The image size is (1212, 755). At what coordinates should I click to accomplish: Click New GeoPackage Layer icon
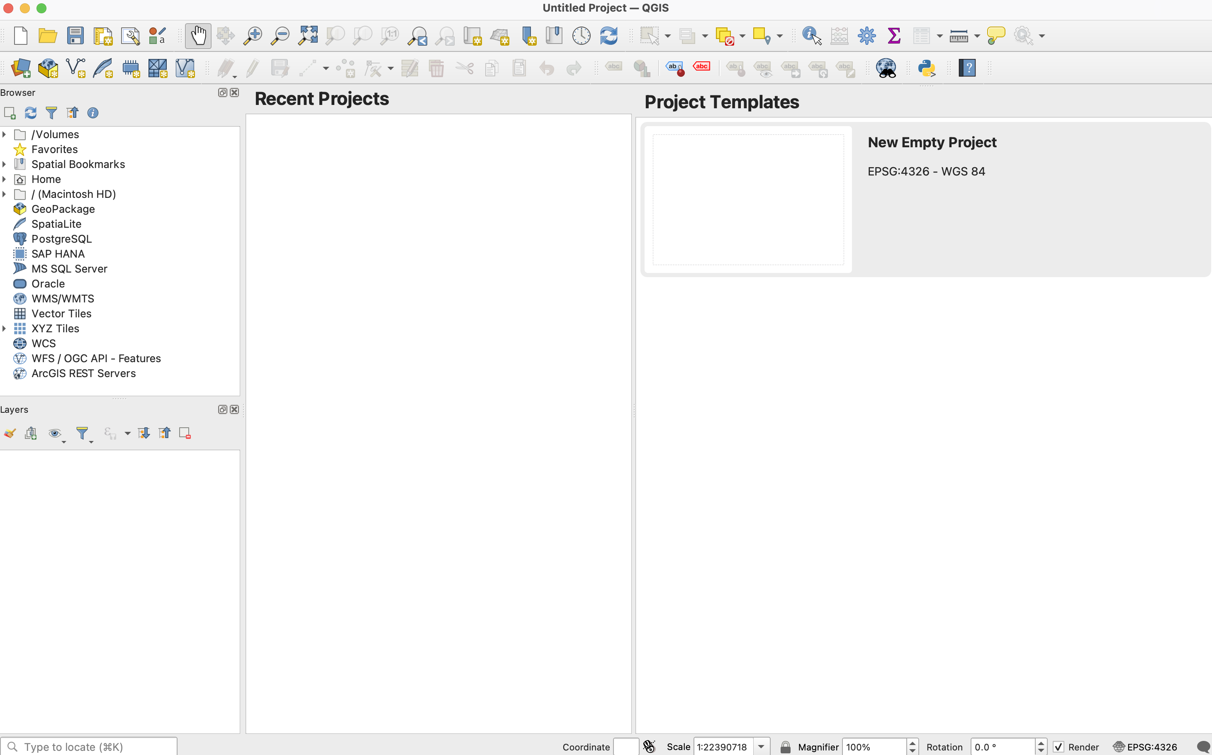pyautogui.click(x=49, y=68)
